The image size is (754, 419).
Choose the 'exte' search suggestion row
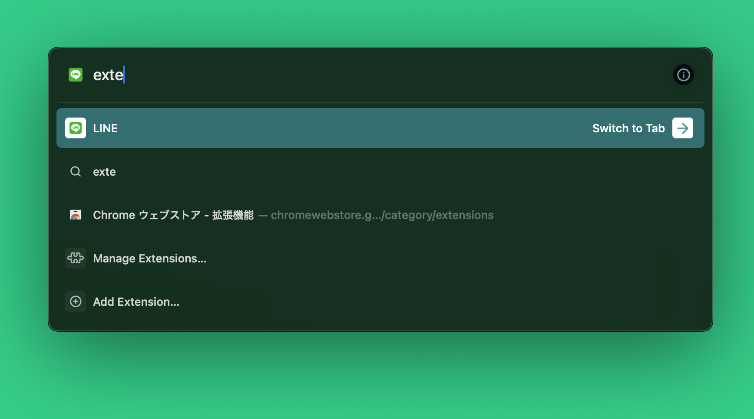pos(380,172)
